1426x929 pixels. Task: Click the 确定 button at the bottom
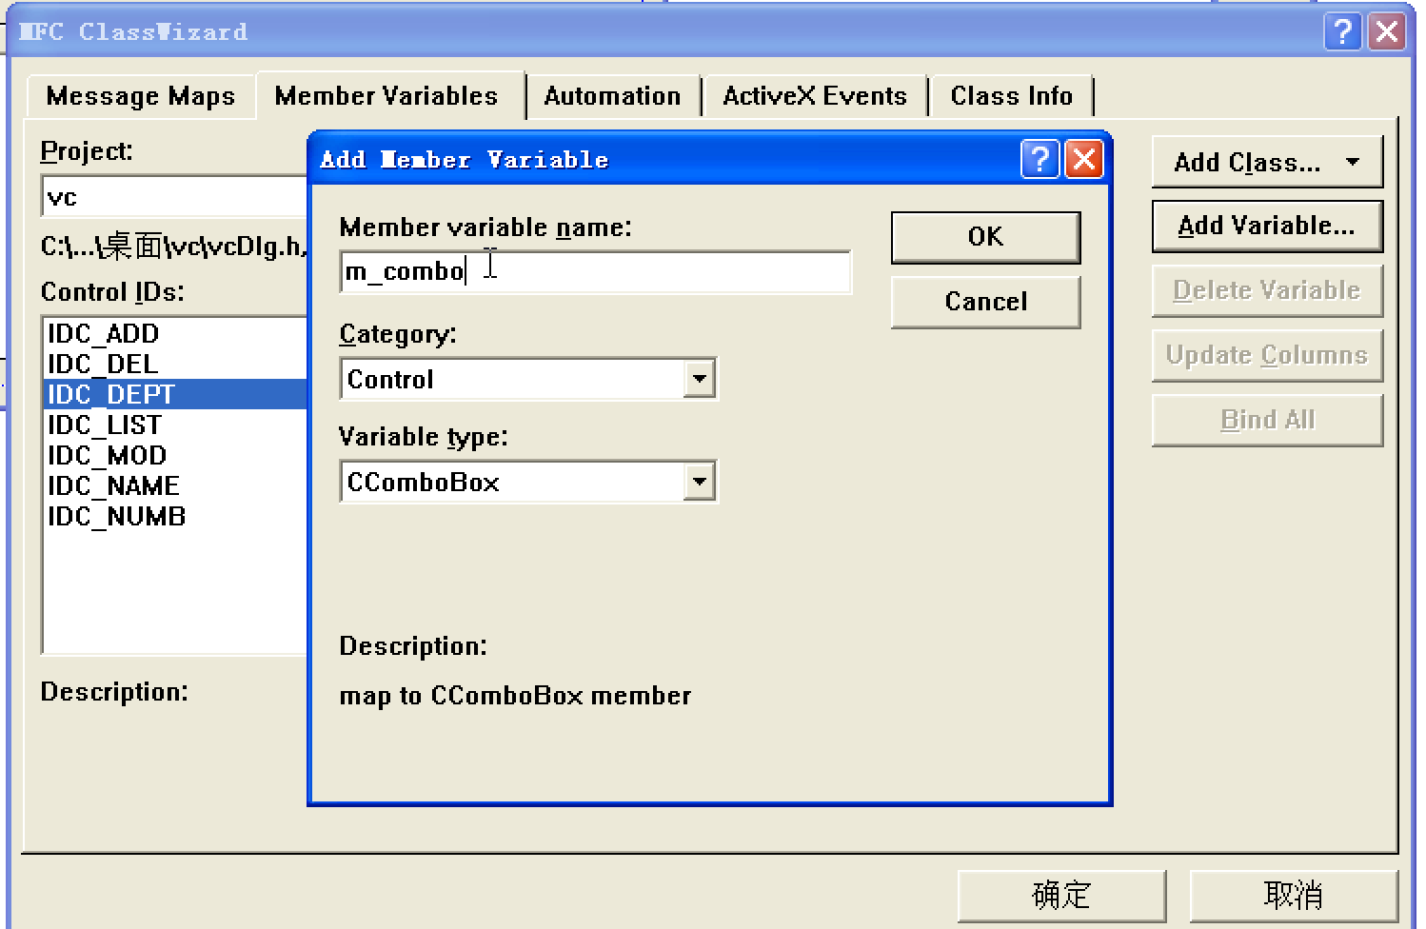pos(1063,895)
